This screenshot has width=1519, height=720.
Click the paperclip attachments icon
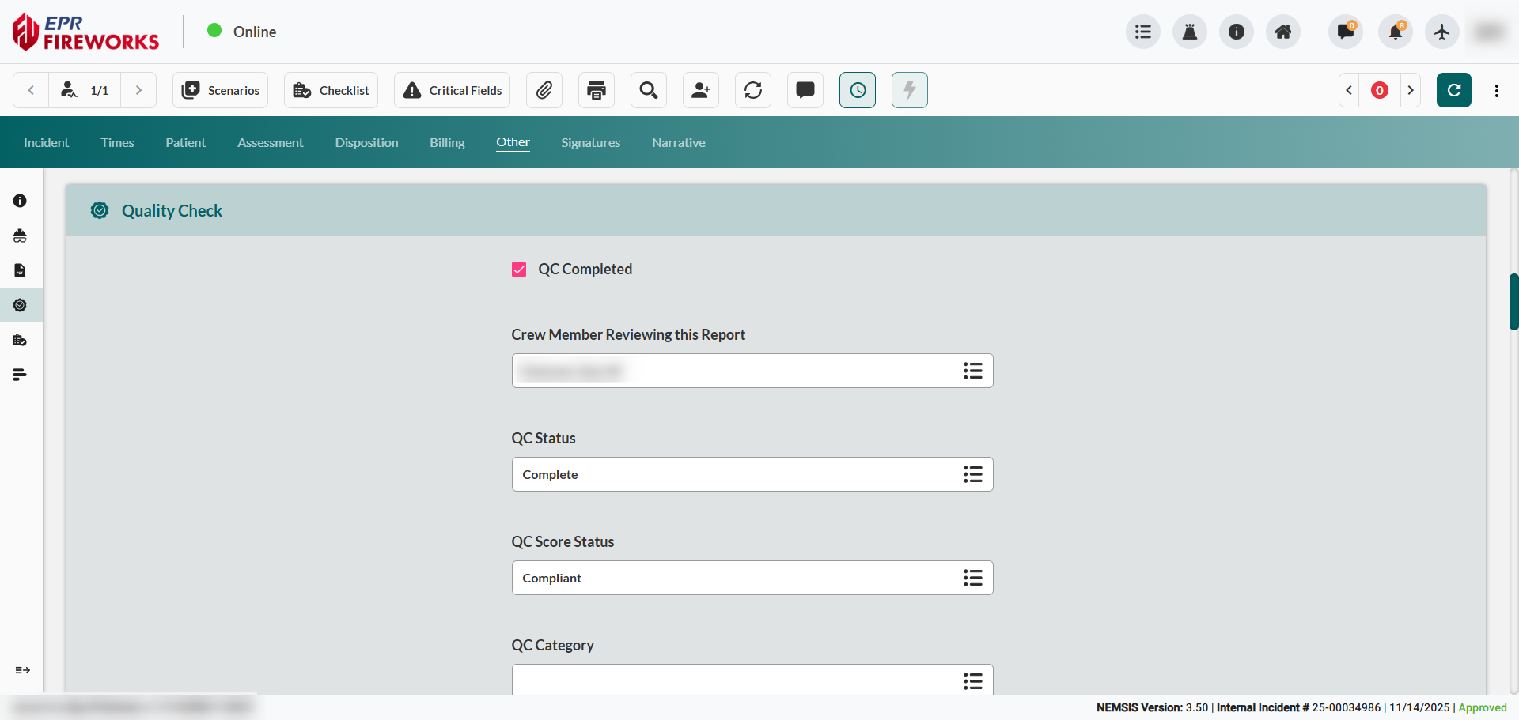(544, 90)
